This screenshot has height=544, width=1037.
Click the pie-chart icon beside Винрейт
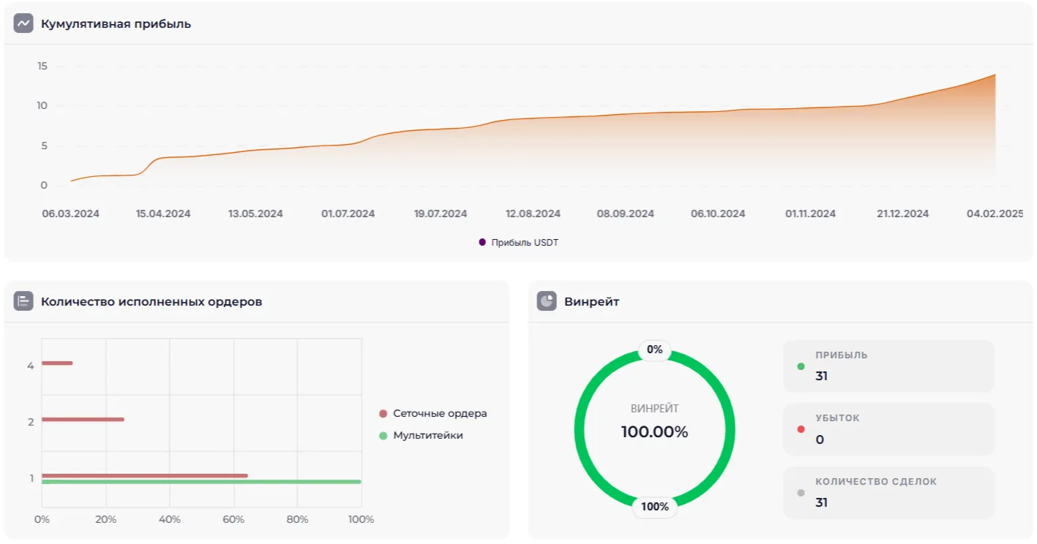click(x=547, y=301)
